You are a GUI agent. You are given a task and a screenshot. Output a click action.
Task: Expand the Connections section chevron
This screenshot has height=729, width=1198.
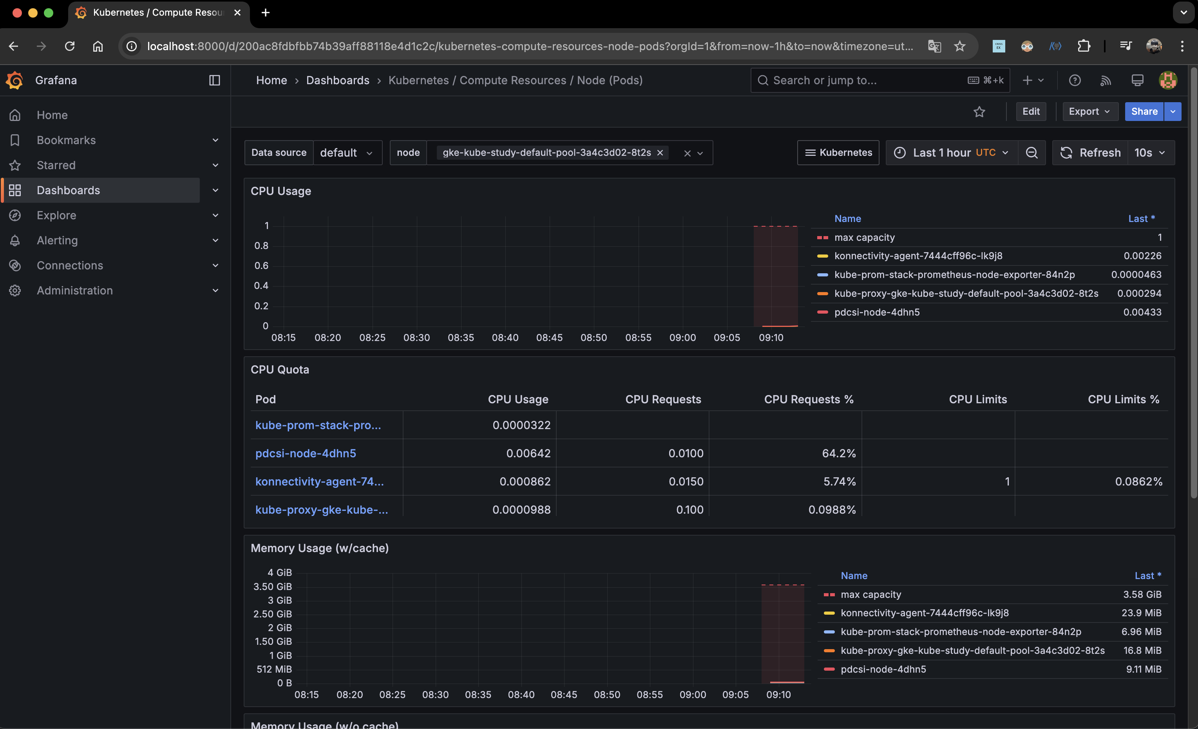pyautogui.click(x=215, y=265)
